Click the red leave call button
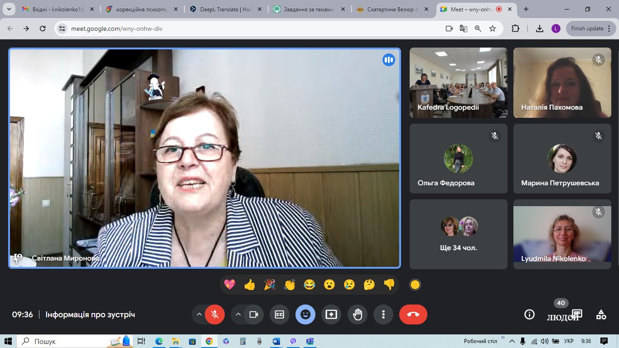 coord(413,314)
